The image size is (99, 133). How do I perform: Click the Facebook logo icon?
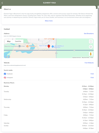tap(5, 74)
